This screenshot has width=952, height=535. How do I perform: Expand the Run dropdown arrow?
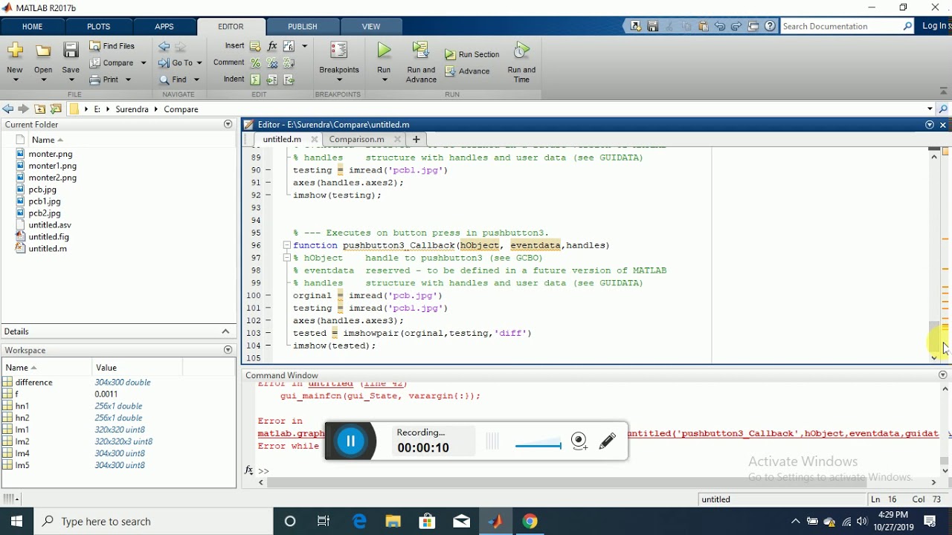(x=384, y=80)
